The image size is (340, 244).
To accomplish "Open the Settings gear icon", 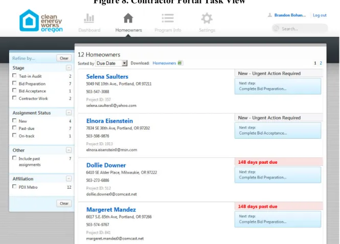I will pyautogui.click(x=207, y=18).
